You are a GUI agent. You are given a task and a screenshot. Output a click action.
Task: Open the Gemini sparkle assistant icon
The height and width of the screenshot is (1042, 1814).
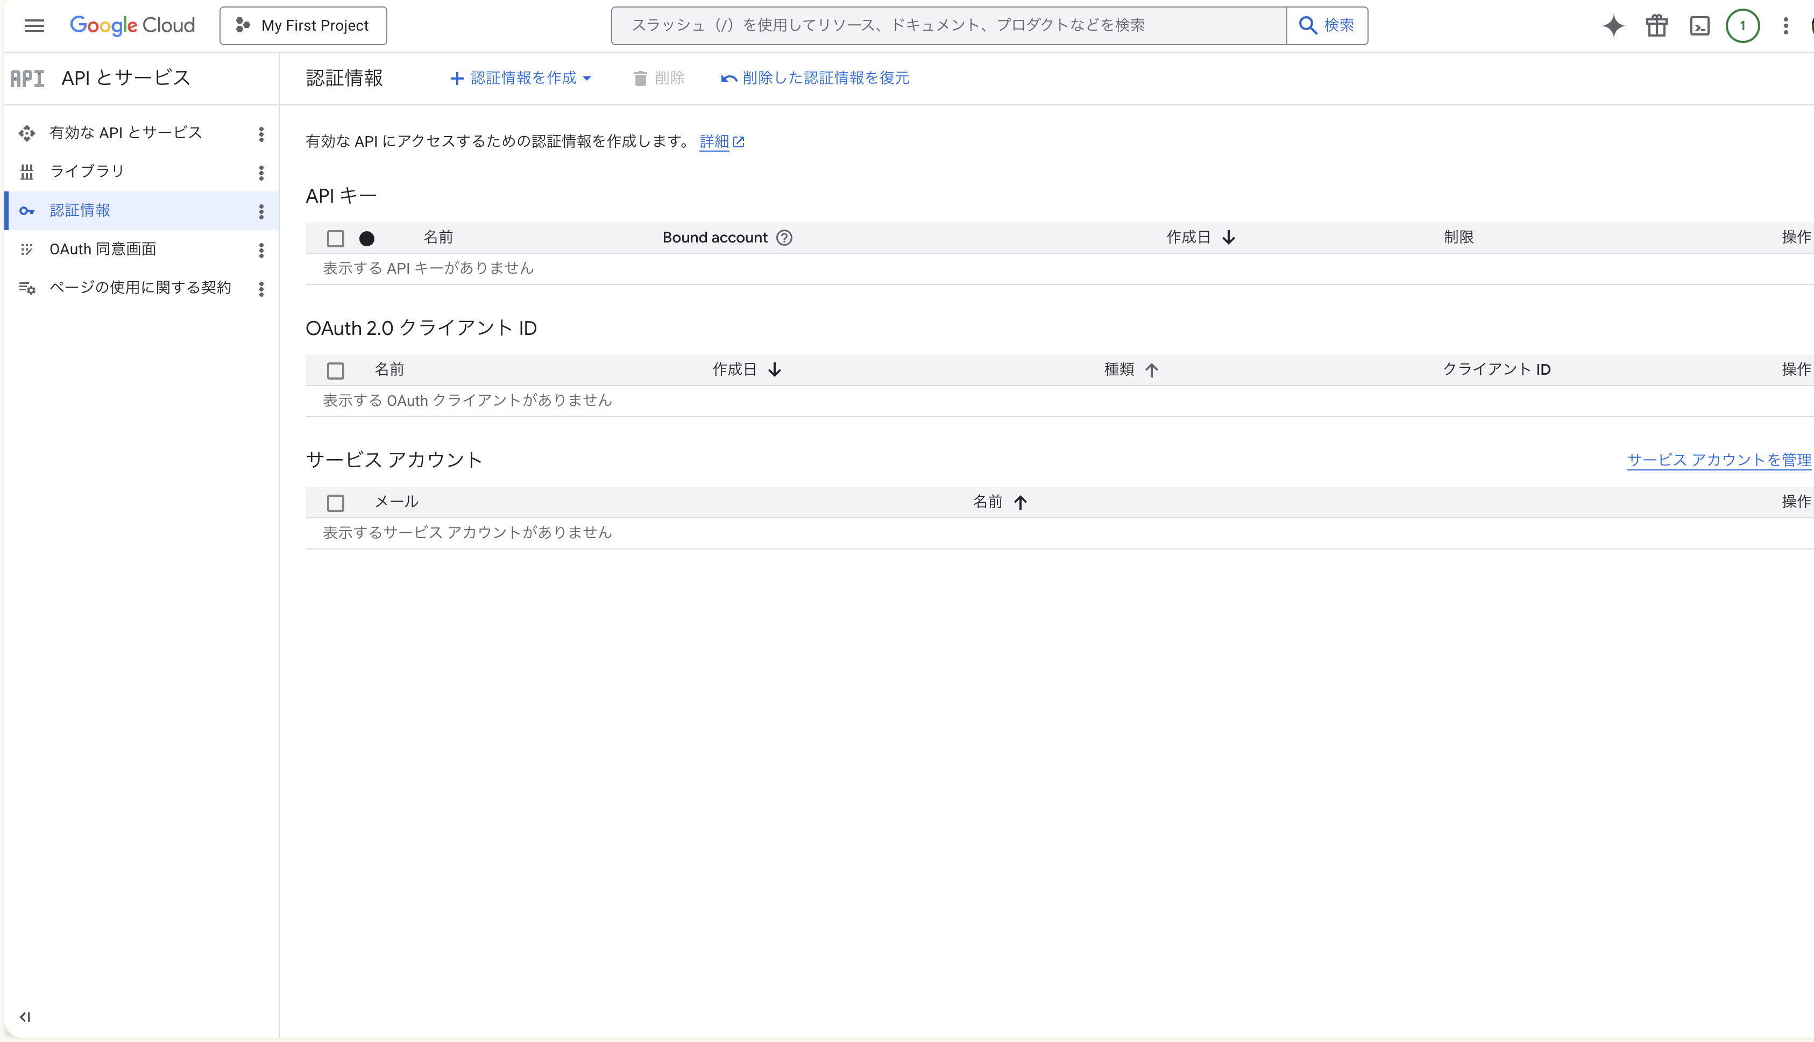tap(1613, 26)
